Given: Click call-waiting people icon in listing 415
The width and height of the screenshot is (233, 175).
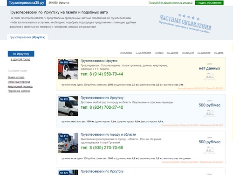Looking at the screenshot, I should (210, 149).
